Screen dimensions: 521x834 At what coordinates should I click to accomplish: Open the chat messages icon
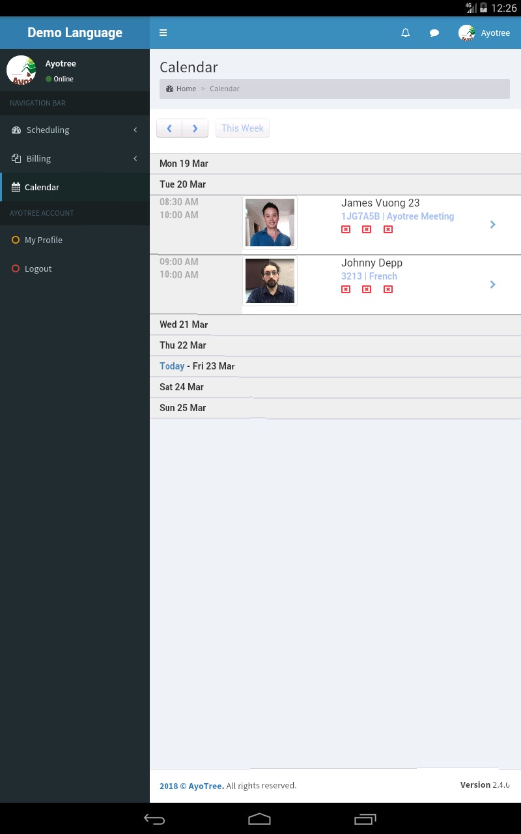point(434,33)
